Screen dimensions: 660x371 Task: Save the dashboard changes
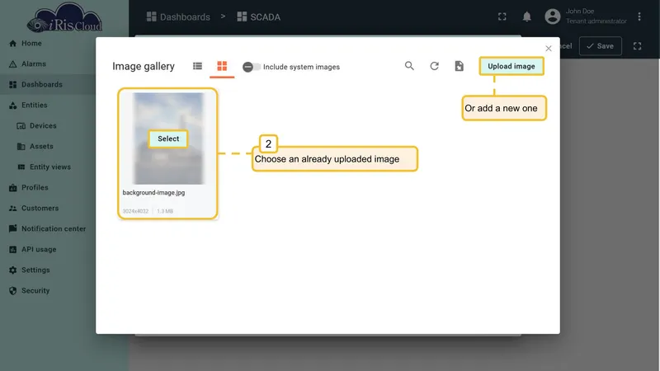pos(601,46)
